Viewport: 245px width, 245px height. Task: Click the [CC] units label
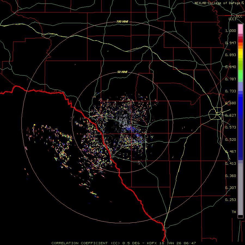click(232, 19)
